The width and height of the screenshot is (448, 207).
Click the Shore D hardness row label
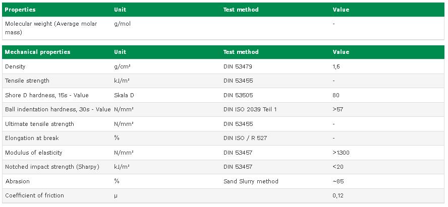(47, 95)
